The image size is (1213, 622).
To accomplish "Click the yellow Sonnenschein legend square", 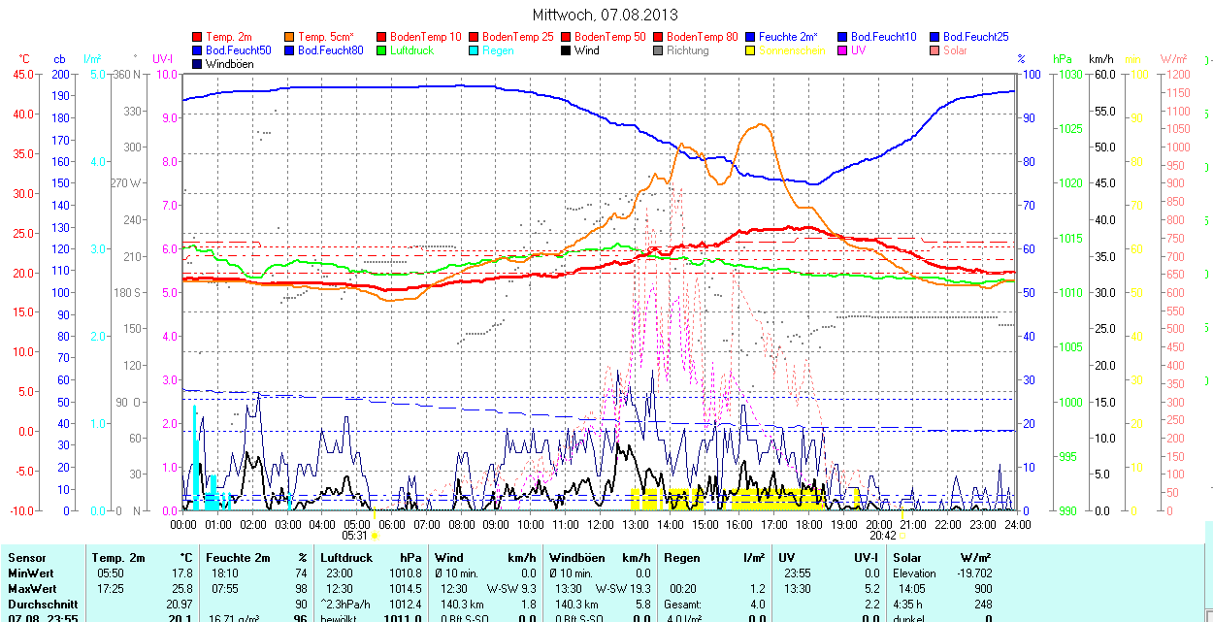I will 750,50.
